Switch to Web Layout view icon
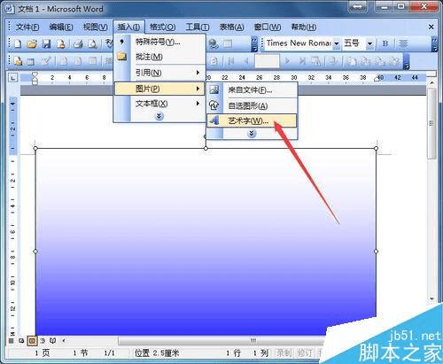443x364 pixels. coord(21,341)
